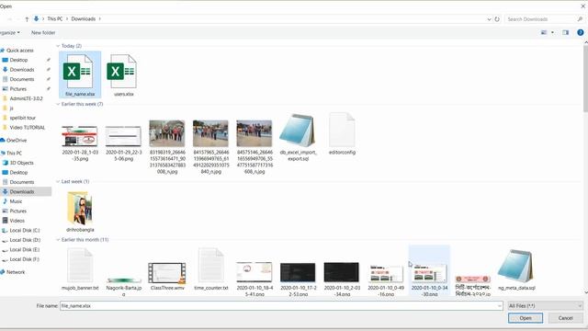588x331 pixels.
Task: Select the photo starting with 83198319
Action: 167,147
